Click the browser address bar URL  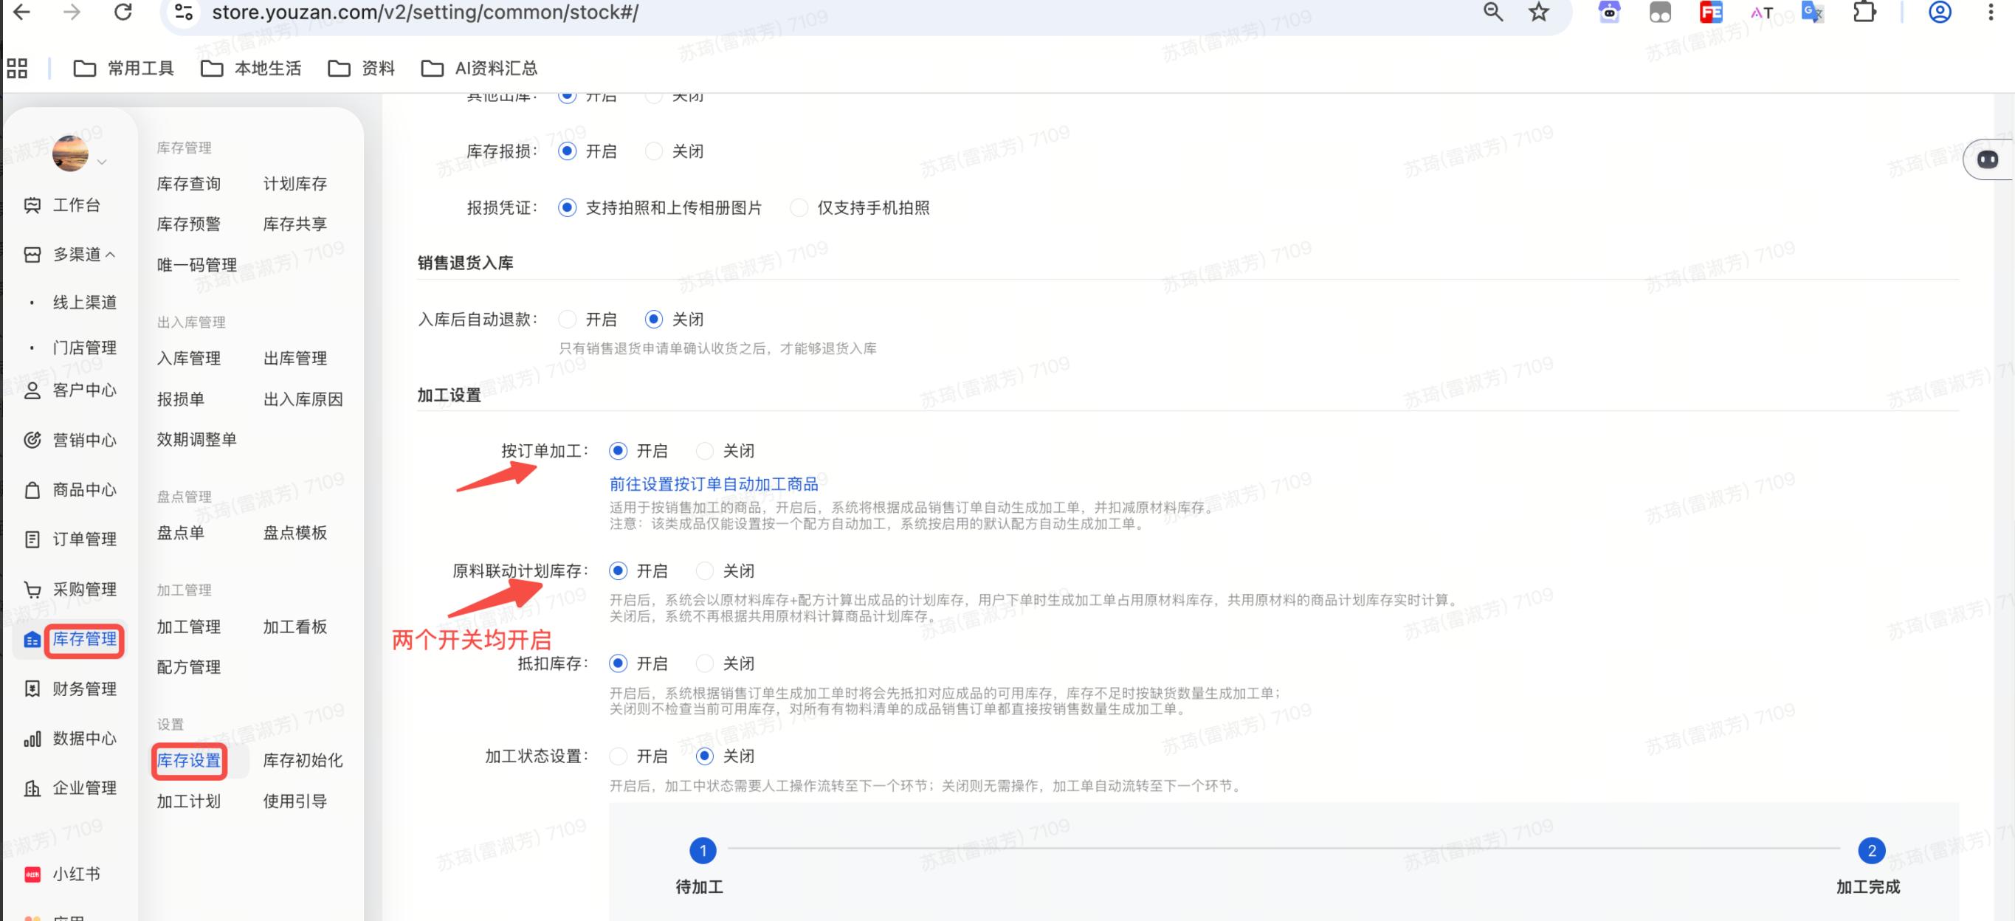pyautogui.click(x=424, y=13)
